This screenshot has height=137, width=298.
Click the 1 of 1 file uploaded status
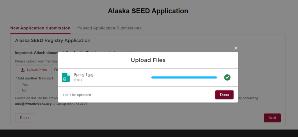click(x=77, y=95)
